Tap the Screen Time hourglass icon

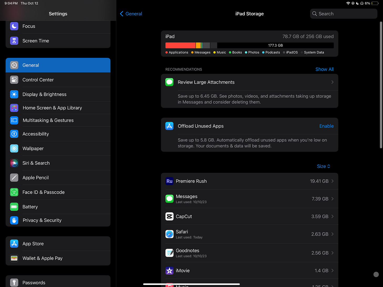pos(14,41)
